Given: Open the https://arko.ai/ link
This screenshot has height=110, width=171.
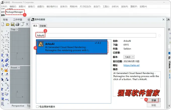Looking at the screenshot, I should point(131,65).
